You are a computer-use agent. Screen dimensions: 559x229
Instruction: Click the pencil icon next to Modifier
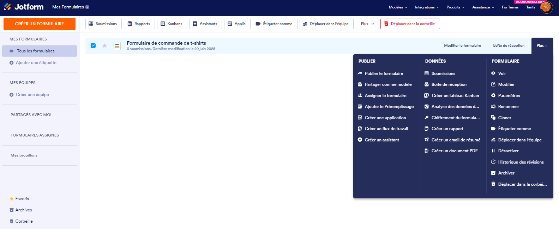tap(493, 84)
